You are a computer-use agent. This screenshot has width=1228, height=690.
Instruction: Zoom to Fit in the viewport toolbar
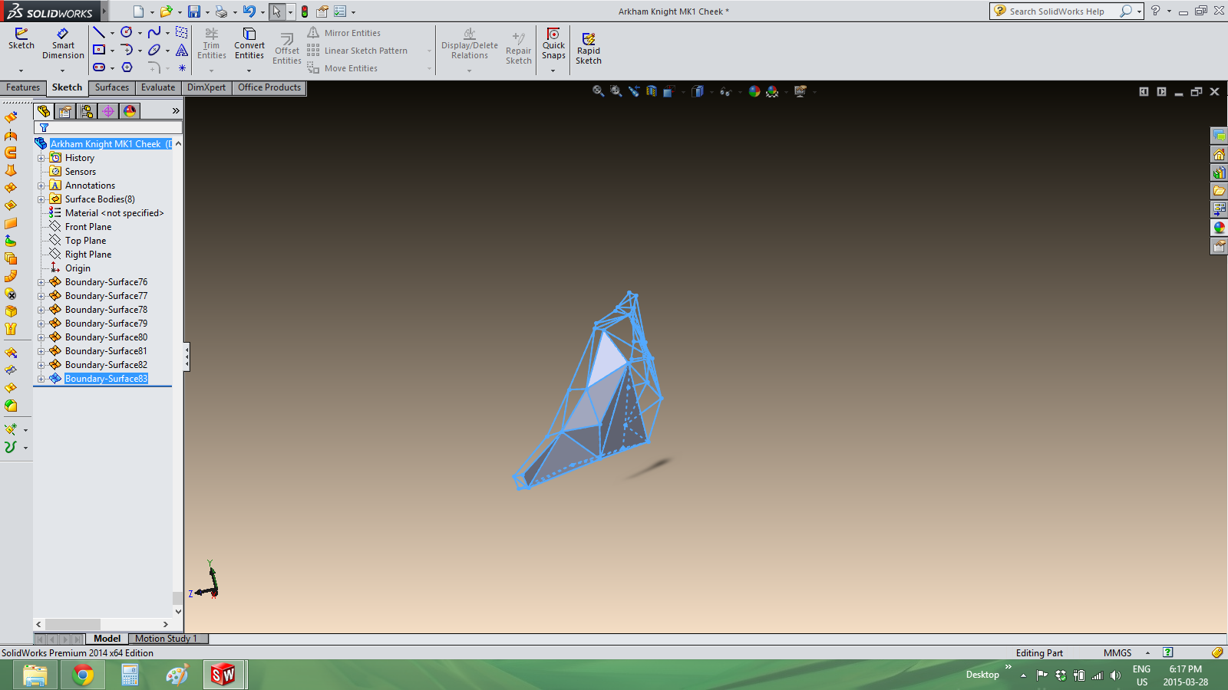click(x=598, y=91)
